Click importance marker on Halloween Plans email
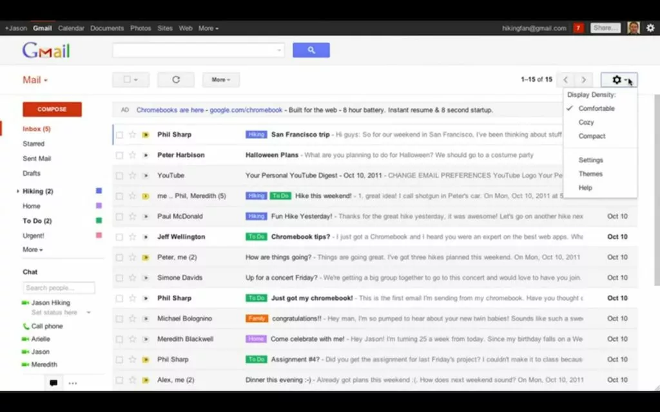Viewport: 660px width, 412px height. pyautogui.click(x=146, y=155)
